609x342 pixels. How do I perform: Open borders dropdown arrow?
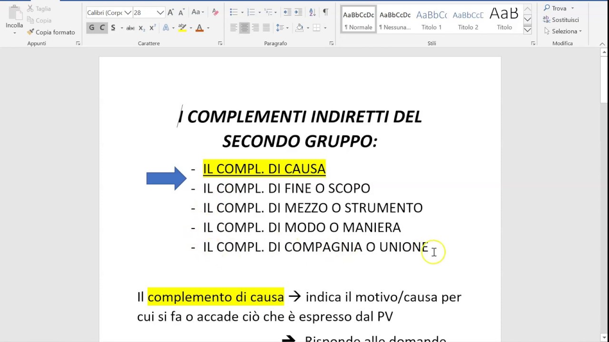[325, 28]
